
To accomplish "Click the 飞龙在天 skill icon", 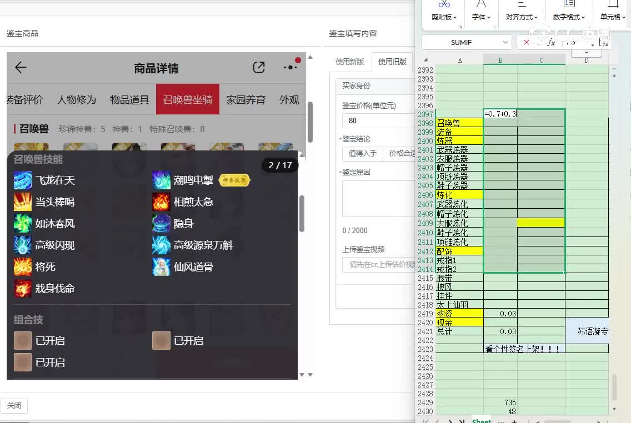I will [23, 180].
